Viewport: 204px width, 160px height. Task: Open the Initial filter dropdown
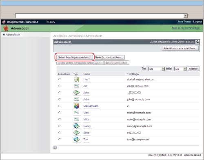pos(180,69)
